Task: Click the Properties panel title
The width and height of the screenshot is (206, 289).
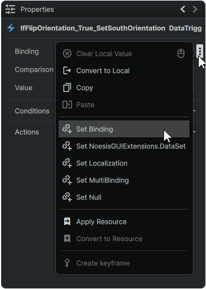Action: (37, 9)
